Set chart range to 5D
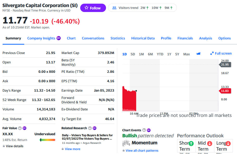 point(133,54)
